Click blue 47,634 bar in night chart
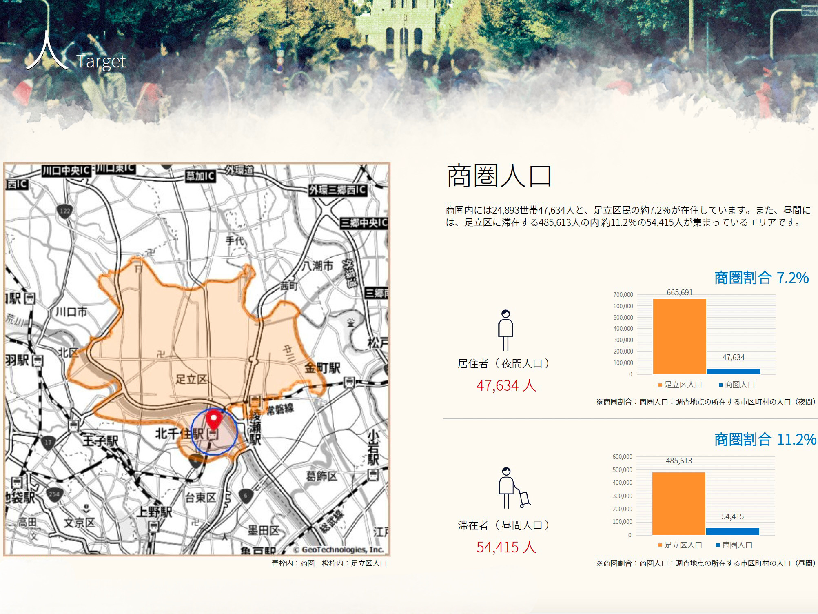The width and height of the screenshot is (818, 614). pyautogui.click(x=733, y=371)
